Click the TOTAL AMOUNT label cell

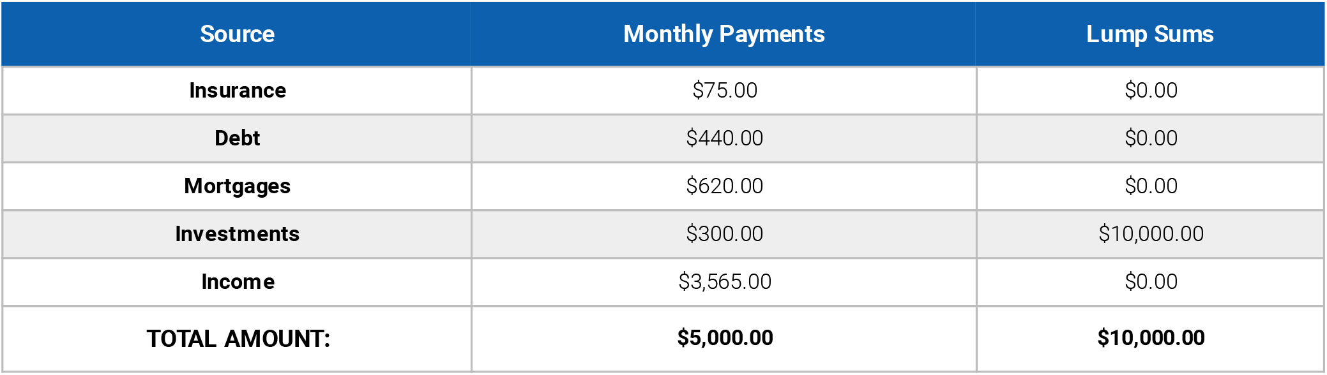point(238,339)
